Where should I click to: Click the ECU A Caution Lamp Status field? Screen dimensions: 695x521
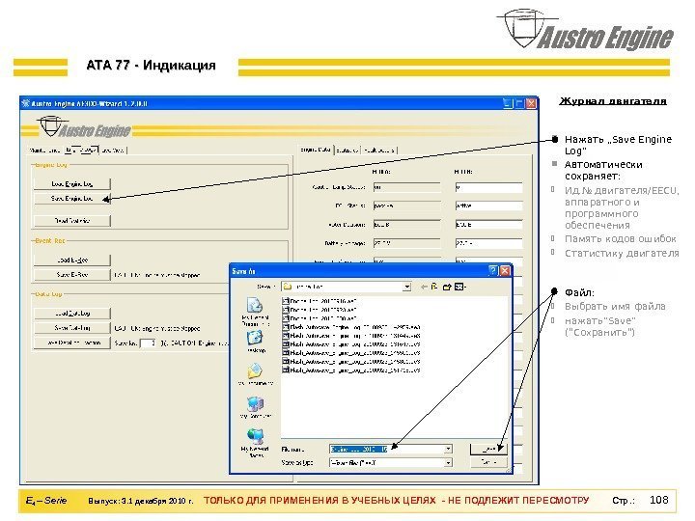(406, 187)
